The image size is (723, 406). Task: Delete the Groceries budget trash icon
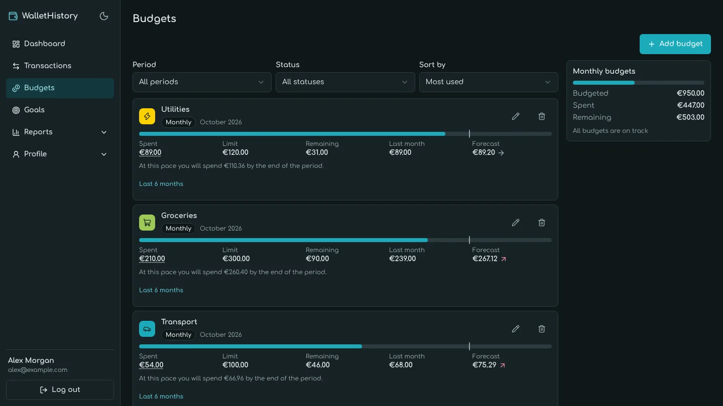(x=542, y=223)
